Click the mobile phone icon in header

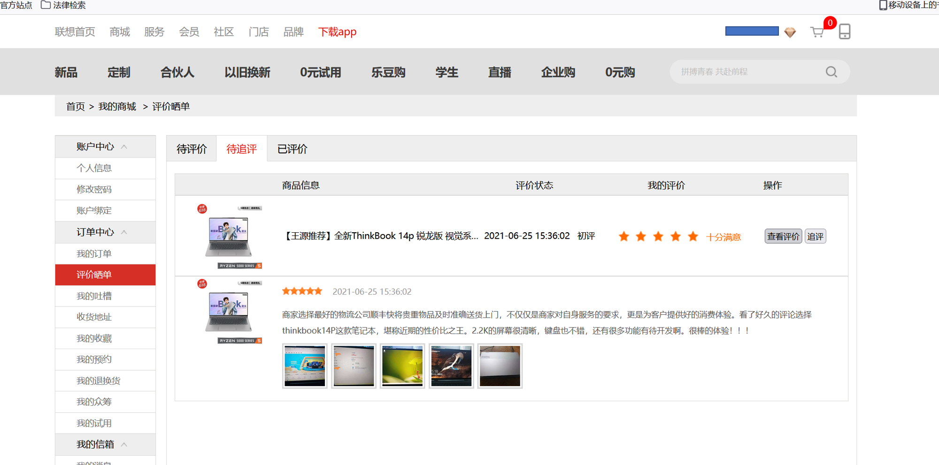pos(845,31)
